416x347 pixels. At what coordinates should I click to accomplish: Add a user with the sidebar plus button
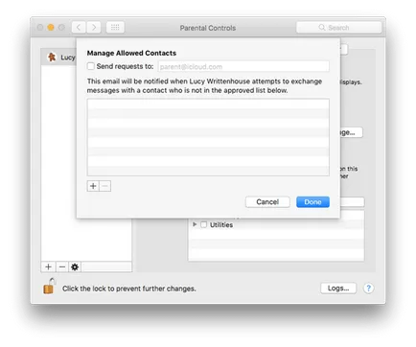pyautogui.click(x=48, y=266)
